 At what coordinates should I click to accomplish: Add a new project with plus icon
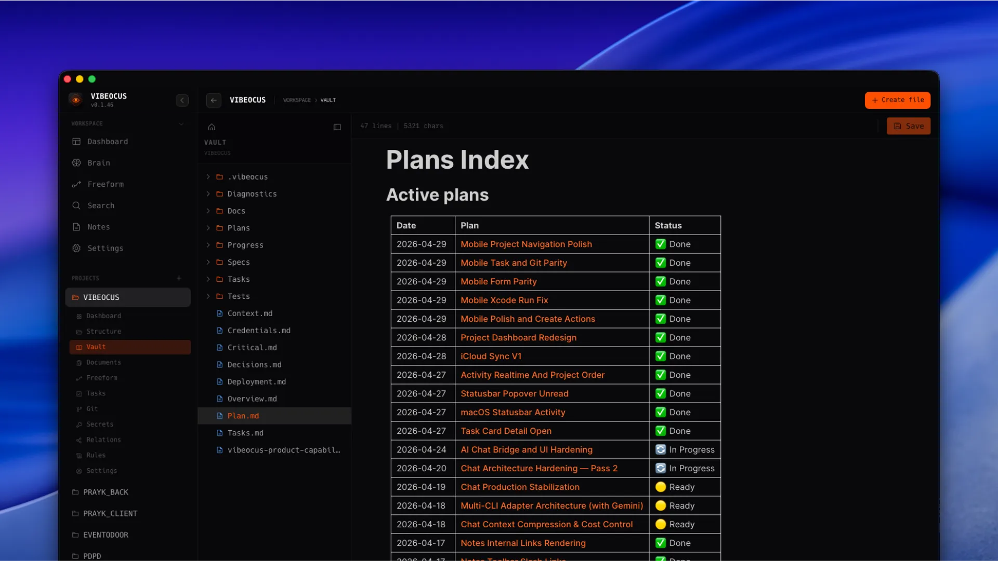[179, 278]
